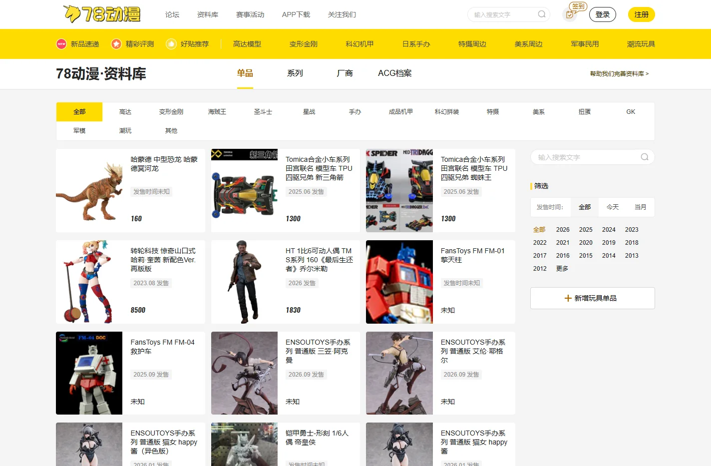This screenshot has width=711, height=466.
Task: Click the 签到 check-in icon
Action: [570, 14]
